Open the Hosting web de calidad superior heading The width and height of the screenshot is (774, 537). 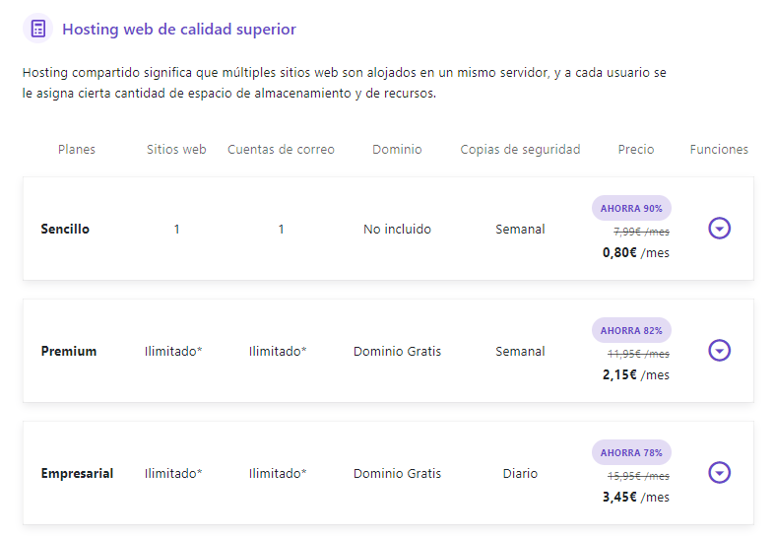[179, 29]
